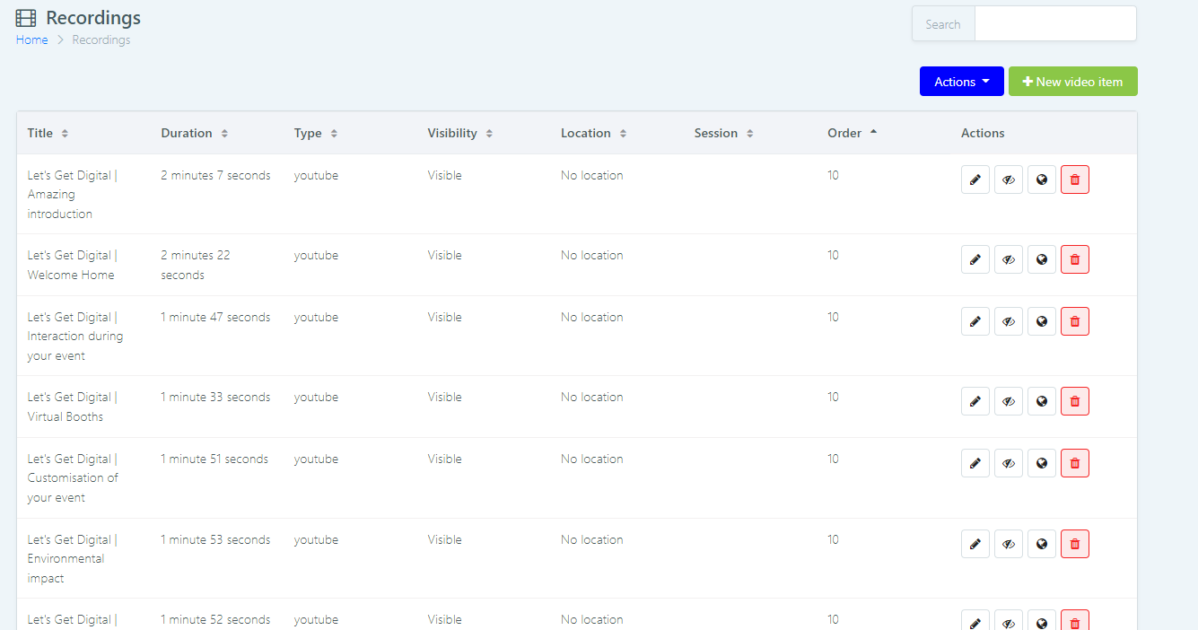
Task: Open Let's Get Digital Amazing introduction title
Action: tap(72, 195)
